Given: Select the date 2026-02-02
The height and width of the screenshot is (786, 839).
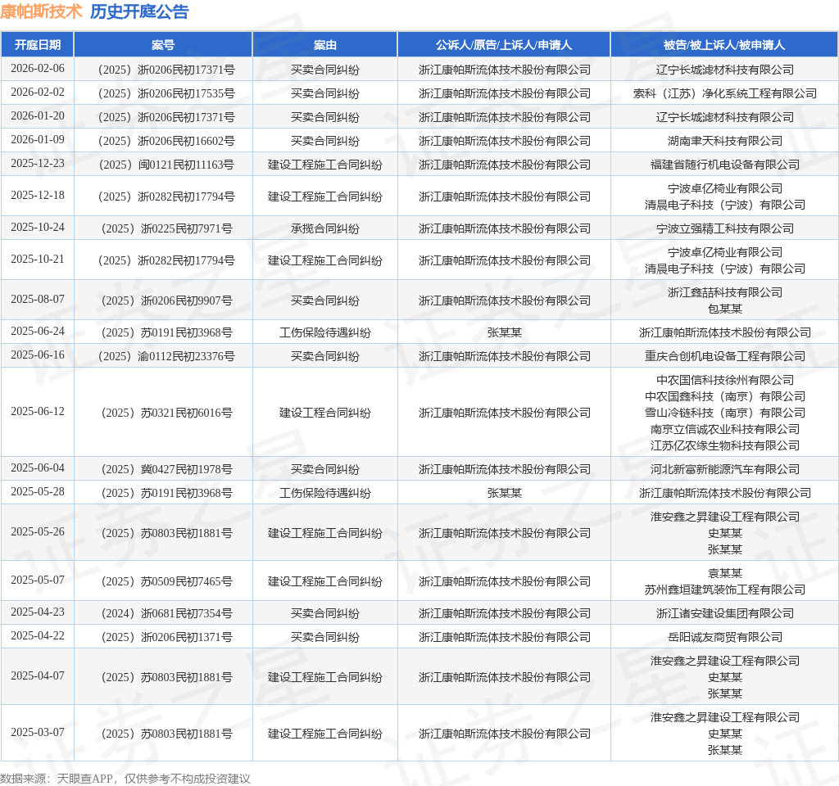Looking at the screenshot, I should pos(38,92).
